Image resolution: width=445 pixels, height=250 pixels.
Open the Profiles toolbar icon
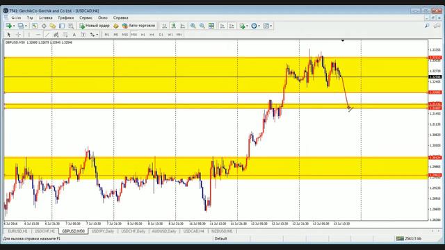(20, 26)
